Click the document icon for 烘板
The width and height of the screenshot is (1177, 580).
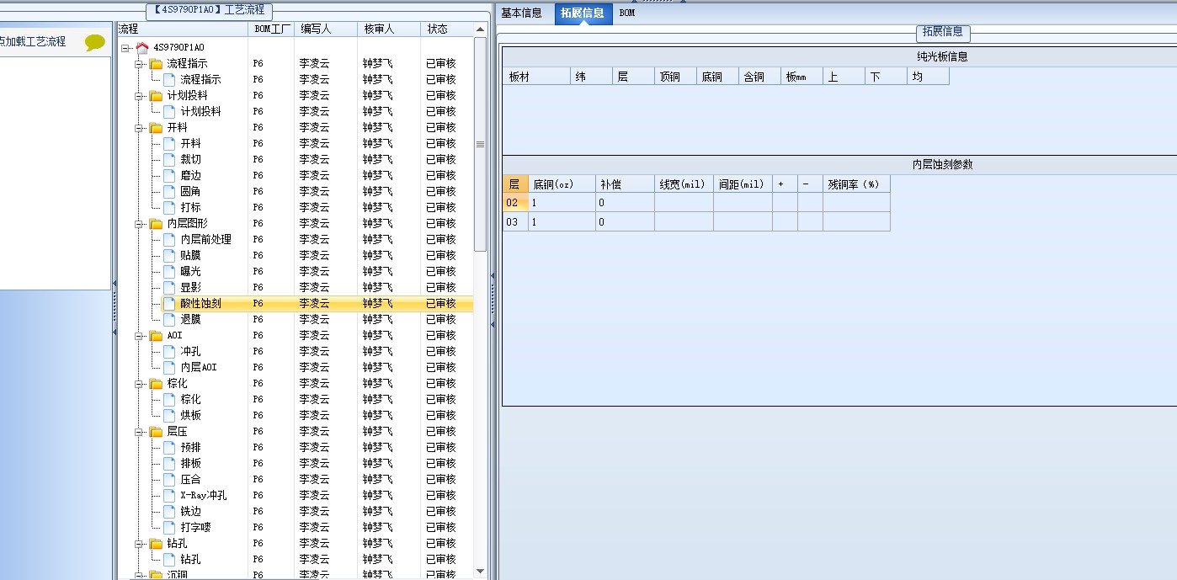(x=169, y=415)
